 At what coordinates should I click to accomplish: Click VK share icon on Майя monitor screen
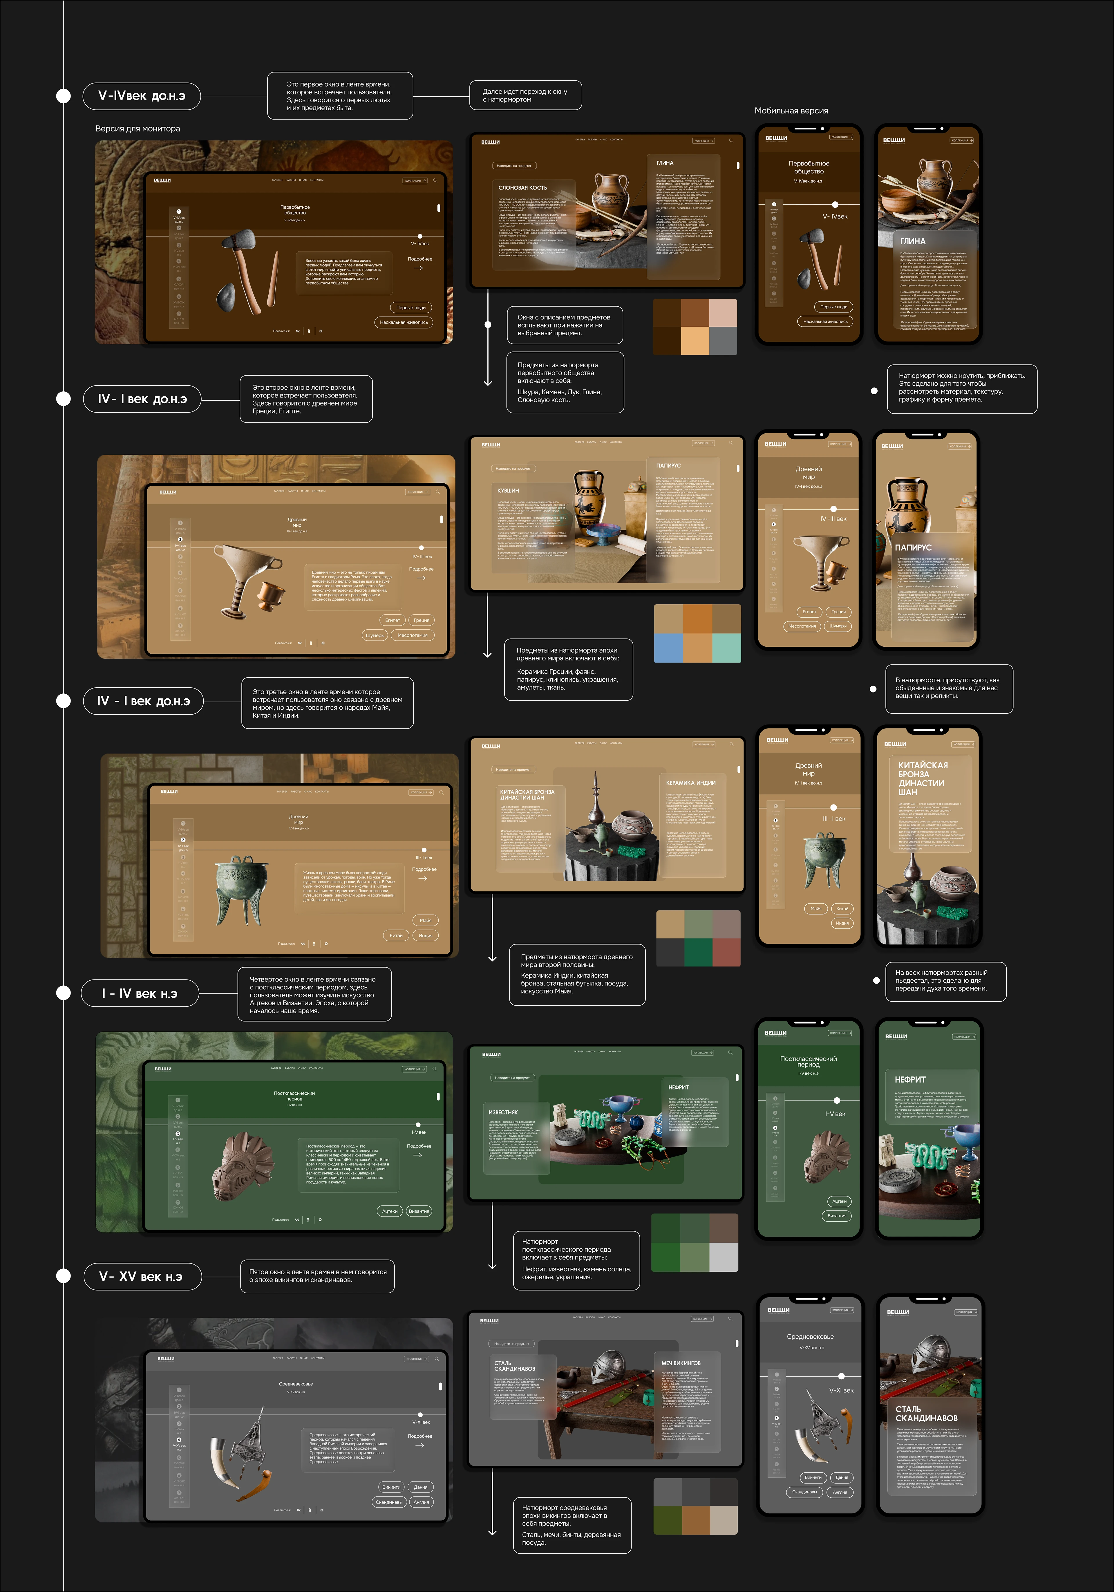(303, 944)
